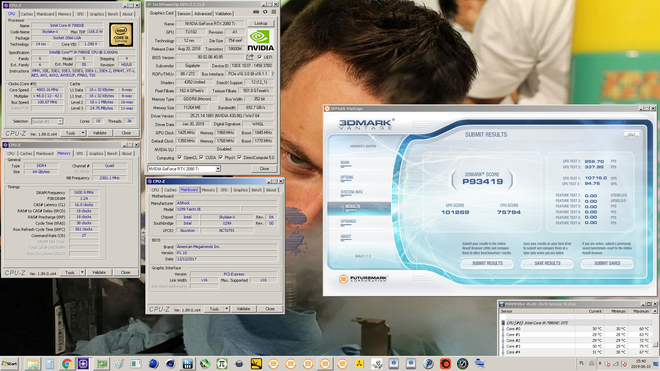Open Validation tab in GPU-Z

[x=223, y=14]
